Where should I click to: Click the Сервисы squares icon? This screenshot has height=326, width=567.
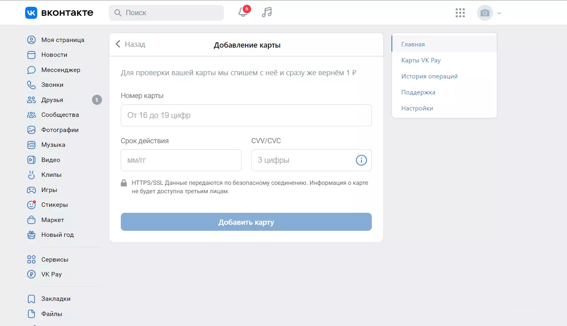(x=31, y=260)
